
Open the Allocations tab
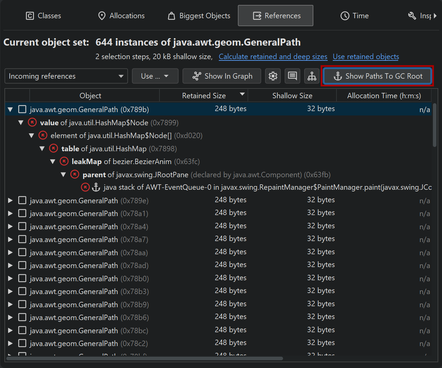121,16
